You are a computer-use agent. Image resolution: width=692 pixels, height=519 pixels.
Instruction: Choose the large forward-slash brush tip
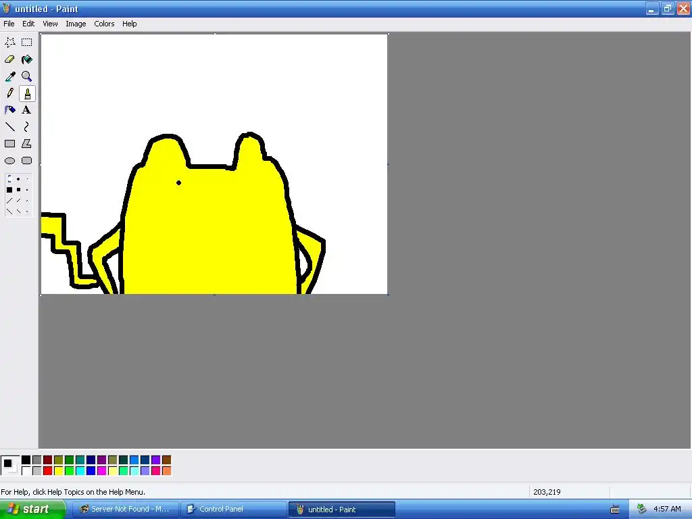(x=9, y=201)
